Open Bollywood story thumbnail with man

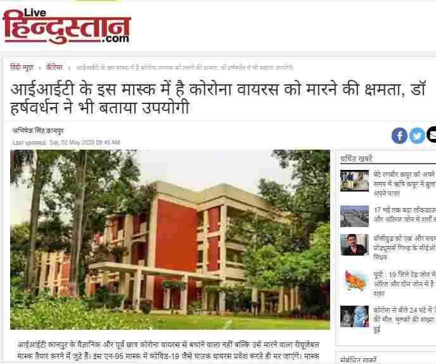click(354, 245)
